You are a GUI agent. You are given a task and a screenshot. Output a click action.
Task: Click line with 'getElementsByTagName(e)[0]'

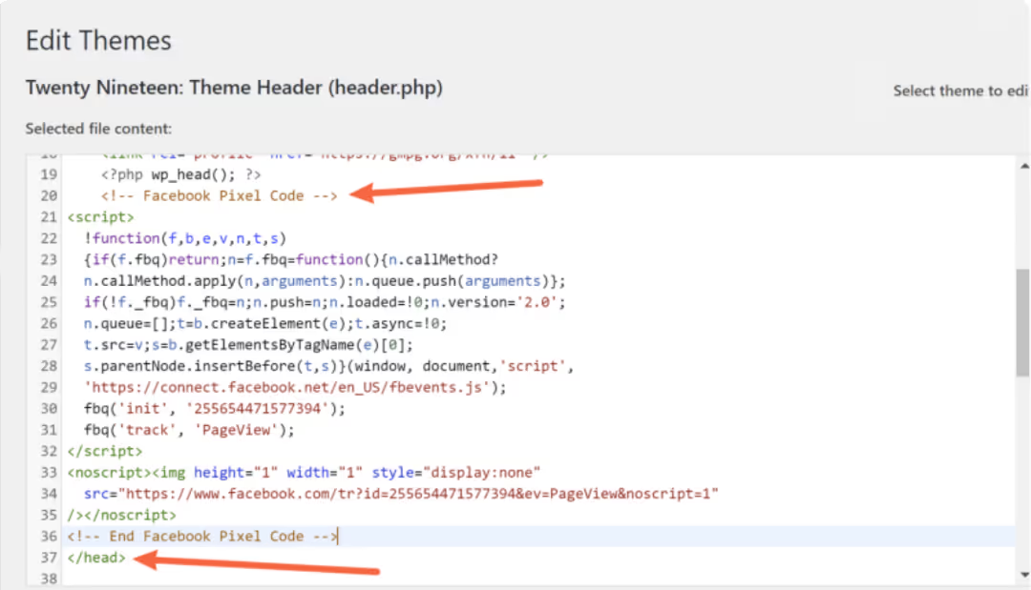click(x=248, y=345)
